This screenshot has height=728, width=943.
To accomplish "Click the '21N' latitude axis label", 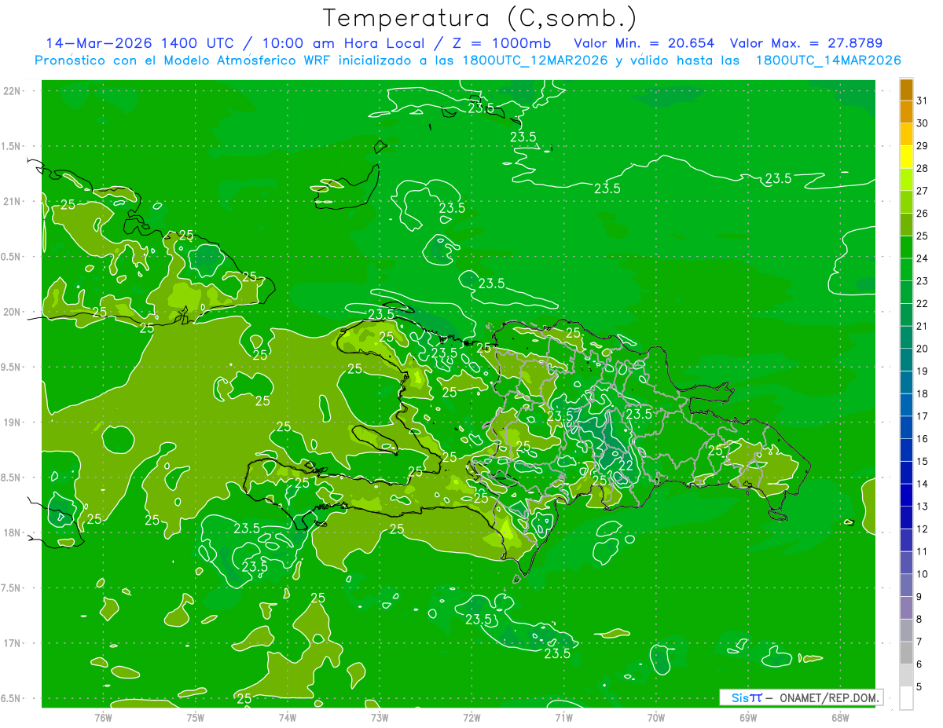I will point(12,202).
